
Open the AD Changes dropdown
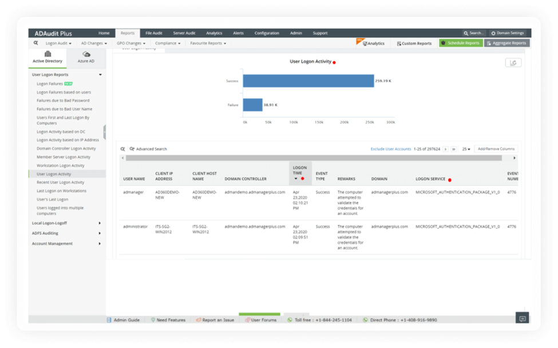click(x=94, y=43)
